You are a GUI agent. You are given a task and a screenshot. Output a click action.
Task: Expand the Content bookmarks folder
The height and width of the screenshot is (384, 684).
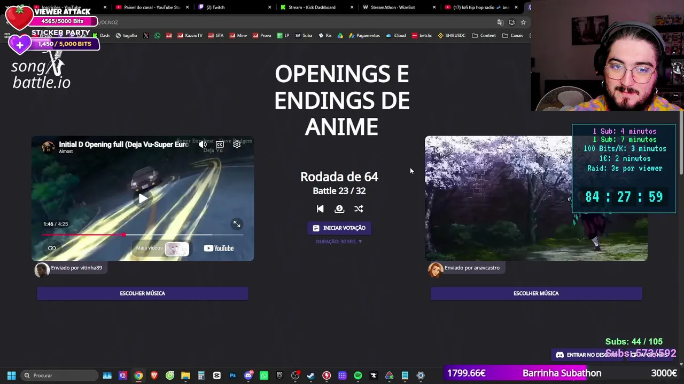484,36
